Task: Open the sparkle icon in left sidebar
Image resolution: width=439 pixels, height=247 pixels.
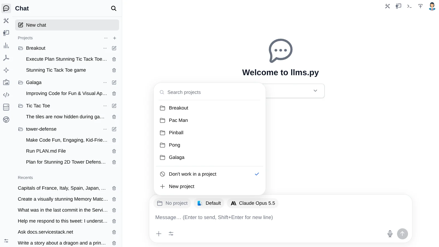Action: [6, 70]
